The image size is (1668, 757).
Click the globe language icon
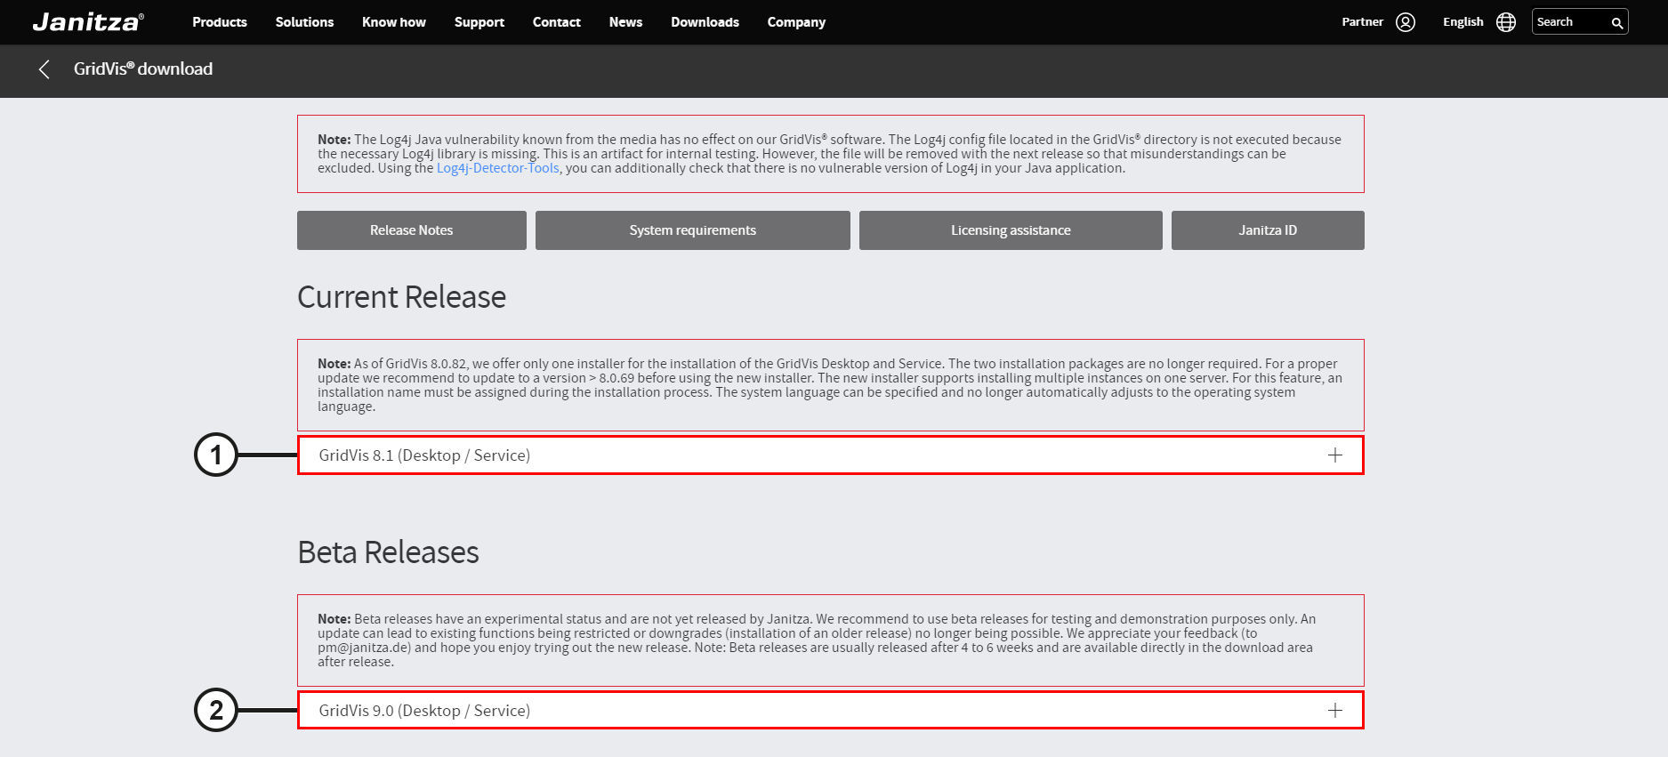(x=1506, y=22)
